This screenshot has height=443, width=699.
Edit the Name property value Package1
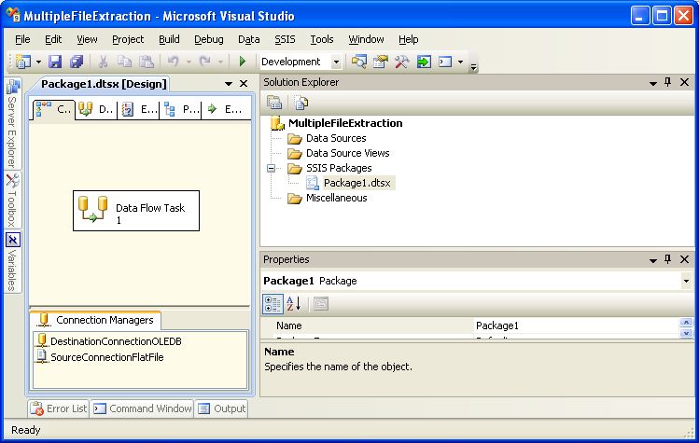click(x=575, y=325)
